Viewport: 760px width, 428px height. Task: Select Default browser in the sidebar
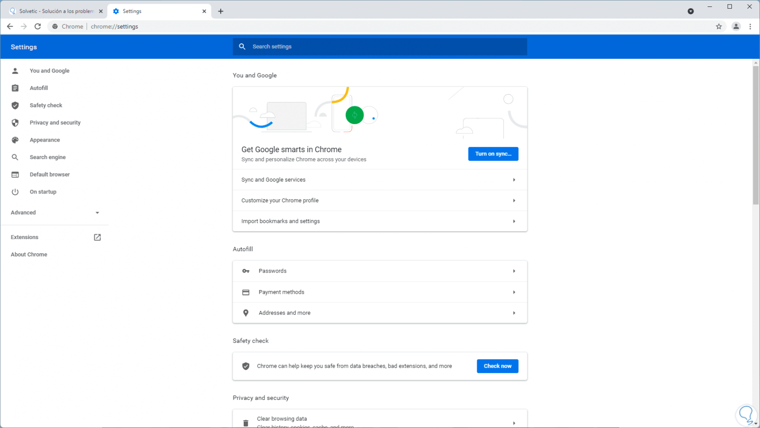[x=50, y=175]
